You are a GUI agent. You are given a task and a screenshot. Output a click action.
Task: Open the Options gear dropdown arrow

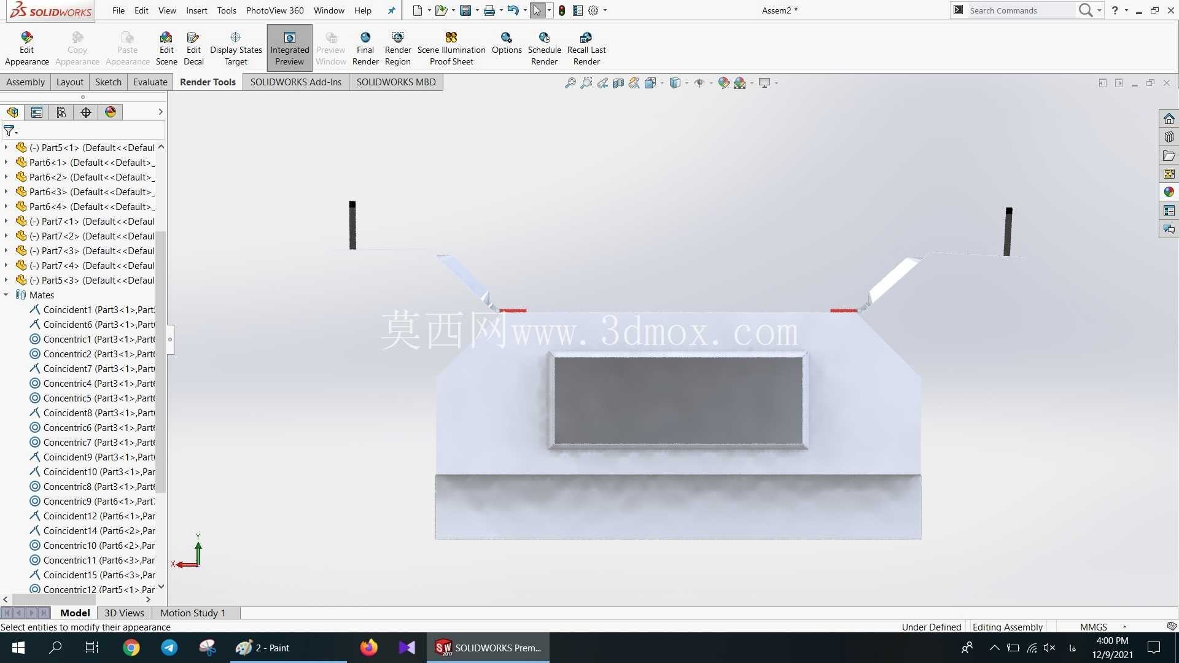[x=605, y=10]
